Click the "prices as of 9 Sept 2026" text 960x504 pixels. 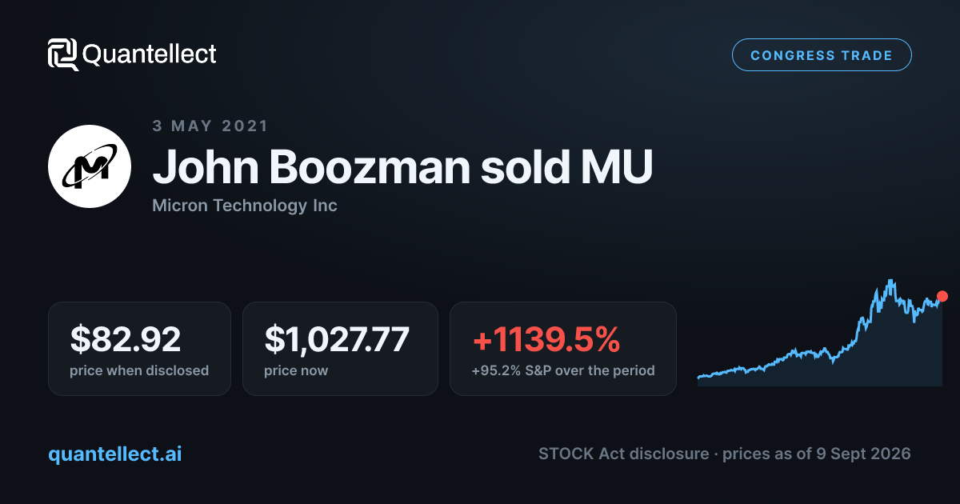(x=817, y=454)
